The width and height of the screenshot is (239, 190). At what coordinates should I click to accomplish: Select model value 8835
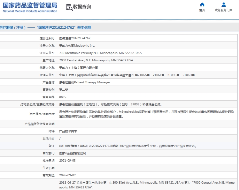[63, 97]
